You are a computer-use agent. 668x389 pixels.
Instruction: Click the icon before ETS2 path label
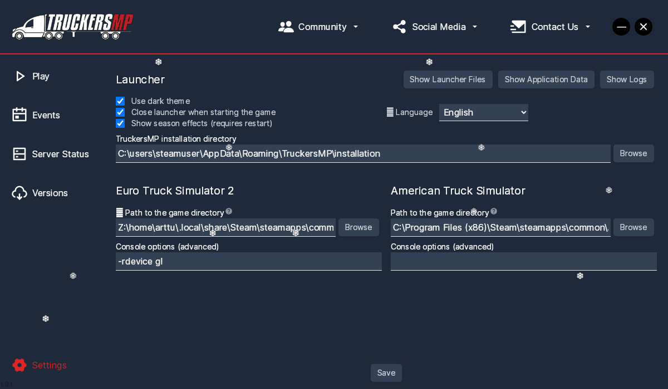point(119,213)
